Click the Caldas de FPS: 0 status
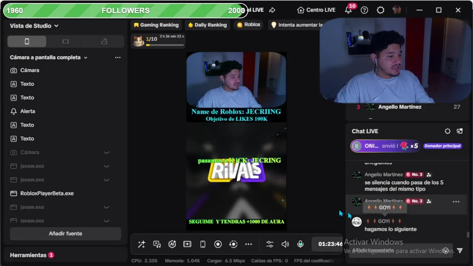The height and width of the screenshot is (266, 473). point(269,261)
